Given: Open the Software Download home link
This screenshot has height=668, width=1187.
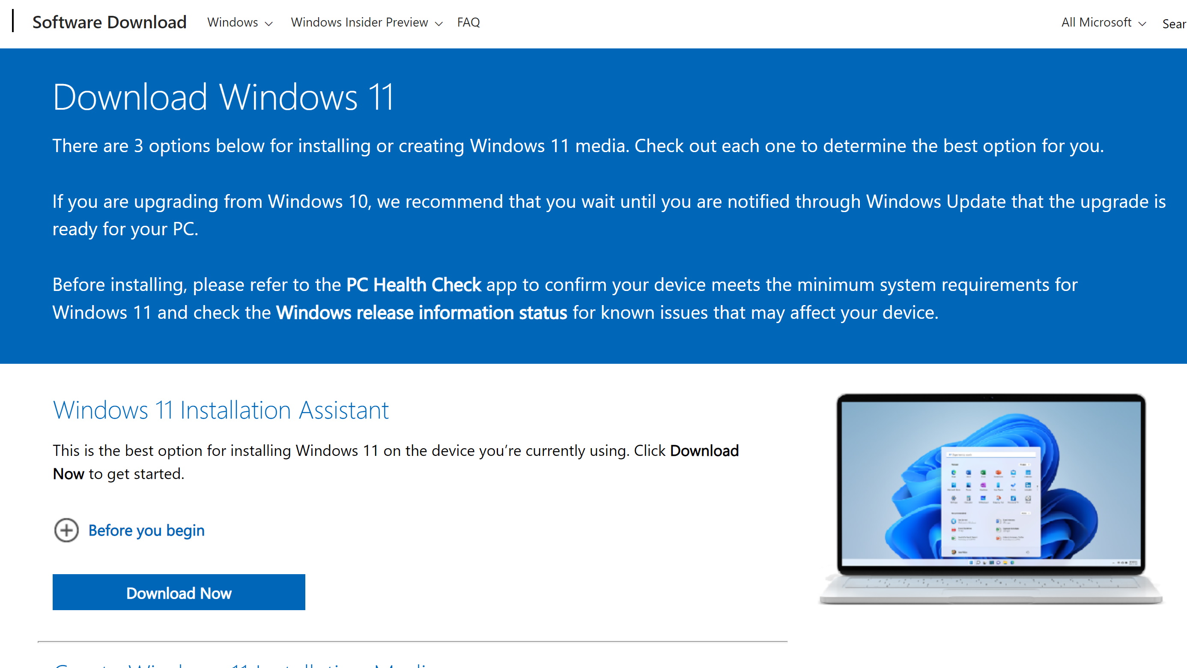Looking at the screenshot, I should point(109,22).
